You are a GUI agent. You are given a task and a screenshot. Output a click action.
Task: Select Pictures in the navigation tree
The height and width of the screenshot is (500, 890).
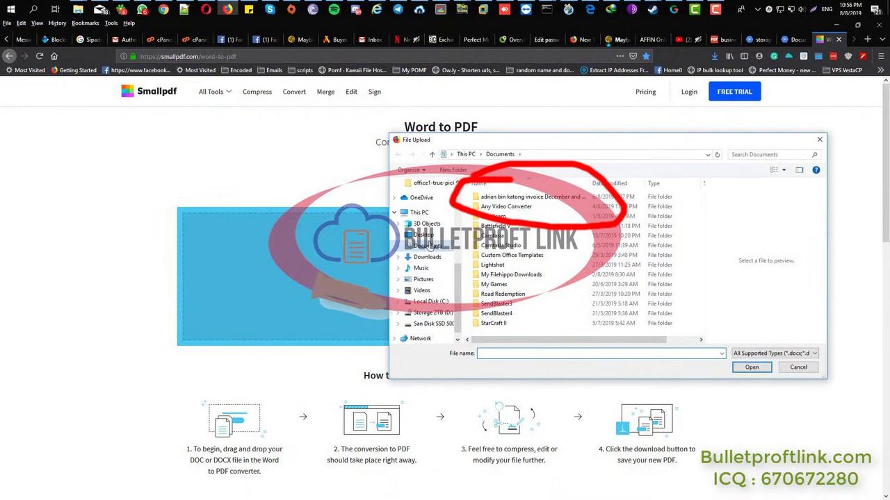(423, 279)
